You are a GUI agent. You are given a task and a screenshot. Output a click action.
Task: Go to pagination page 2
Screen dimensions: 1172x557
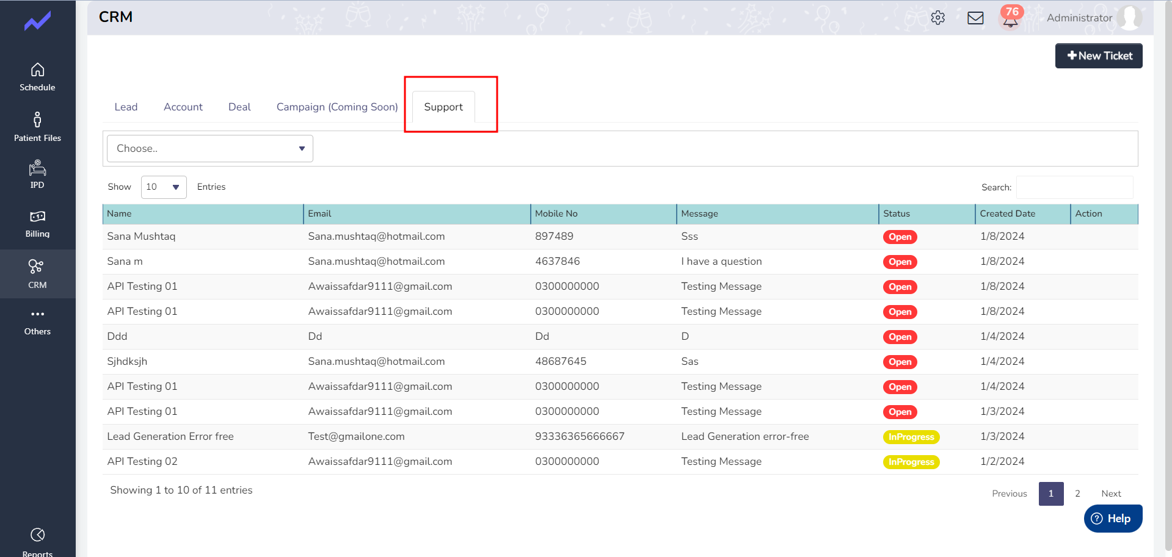(1077, 494)
